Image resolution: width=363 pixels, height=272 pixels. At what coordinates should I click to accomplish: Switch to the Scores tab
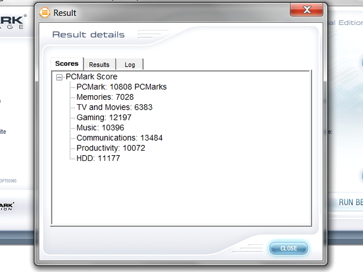pos(67,64)
